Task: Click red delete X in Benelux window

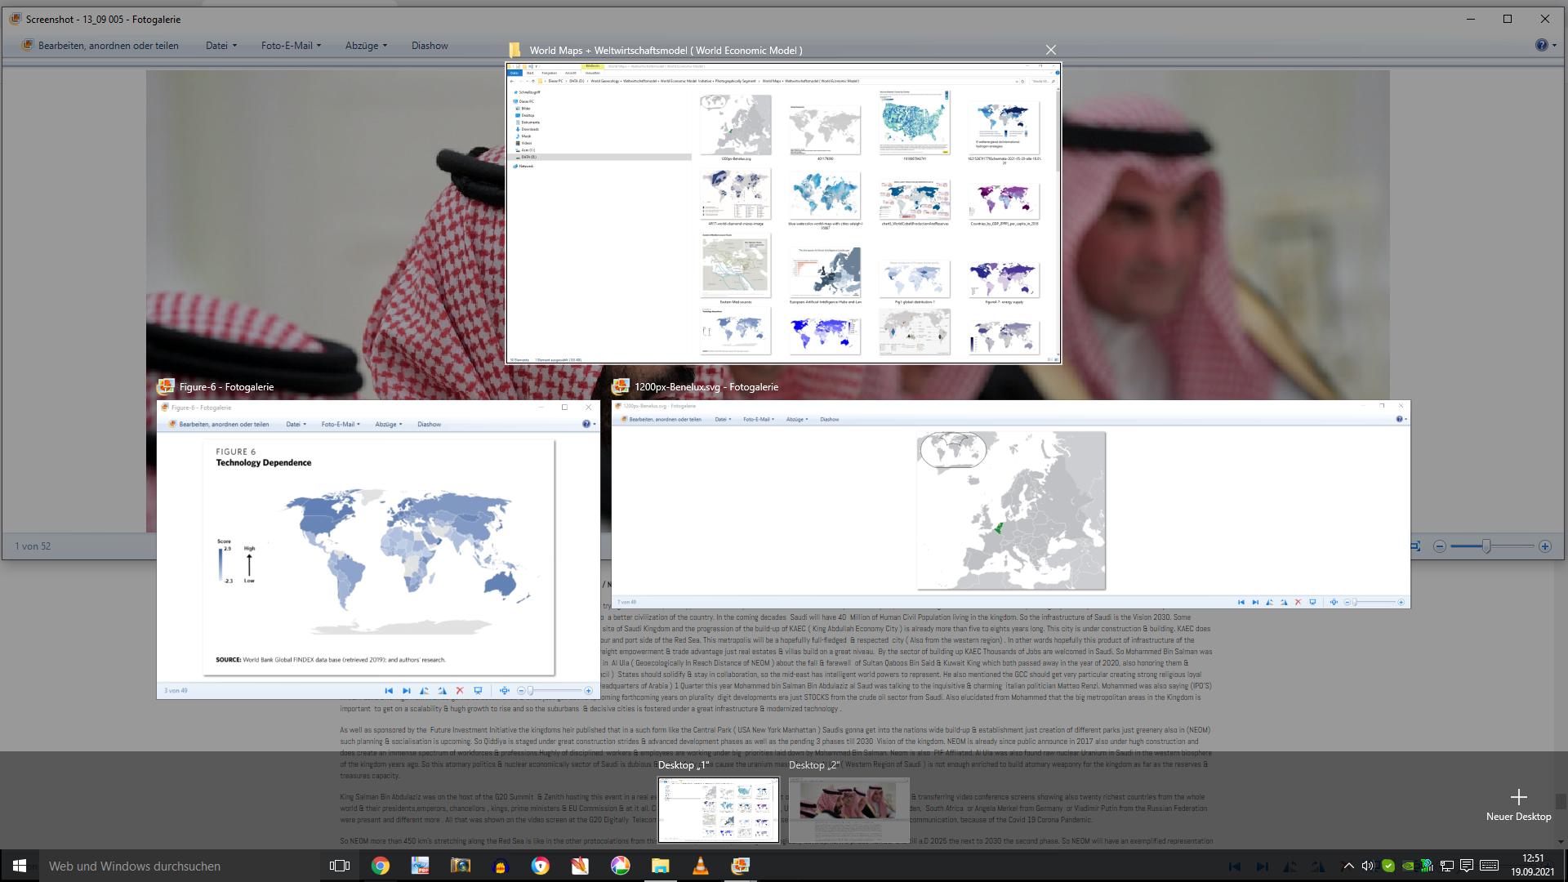Action: (1298, 602)
